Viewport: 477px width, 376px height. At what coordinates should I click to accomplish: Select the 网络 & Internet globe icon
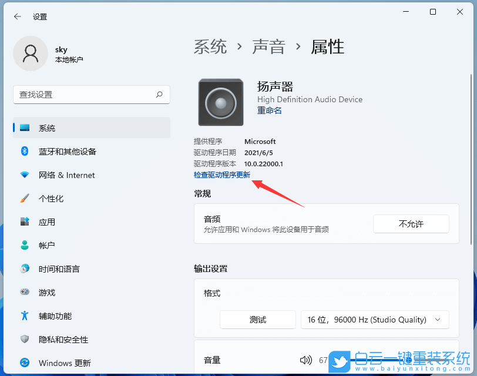(24, 175)
